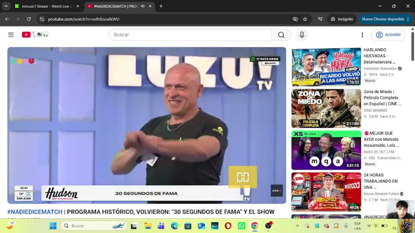Click the taskbar Buscar search box
This screenshot has width=415, height=233.
point(94,226)
